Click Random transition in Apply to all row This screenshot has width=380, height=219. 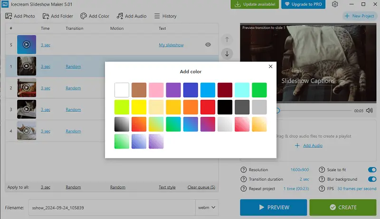pyautogui.click(x=73, y=187)
